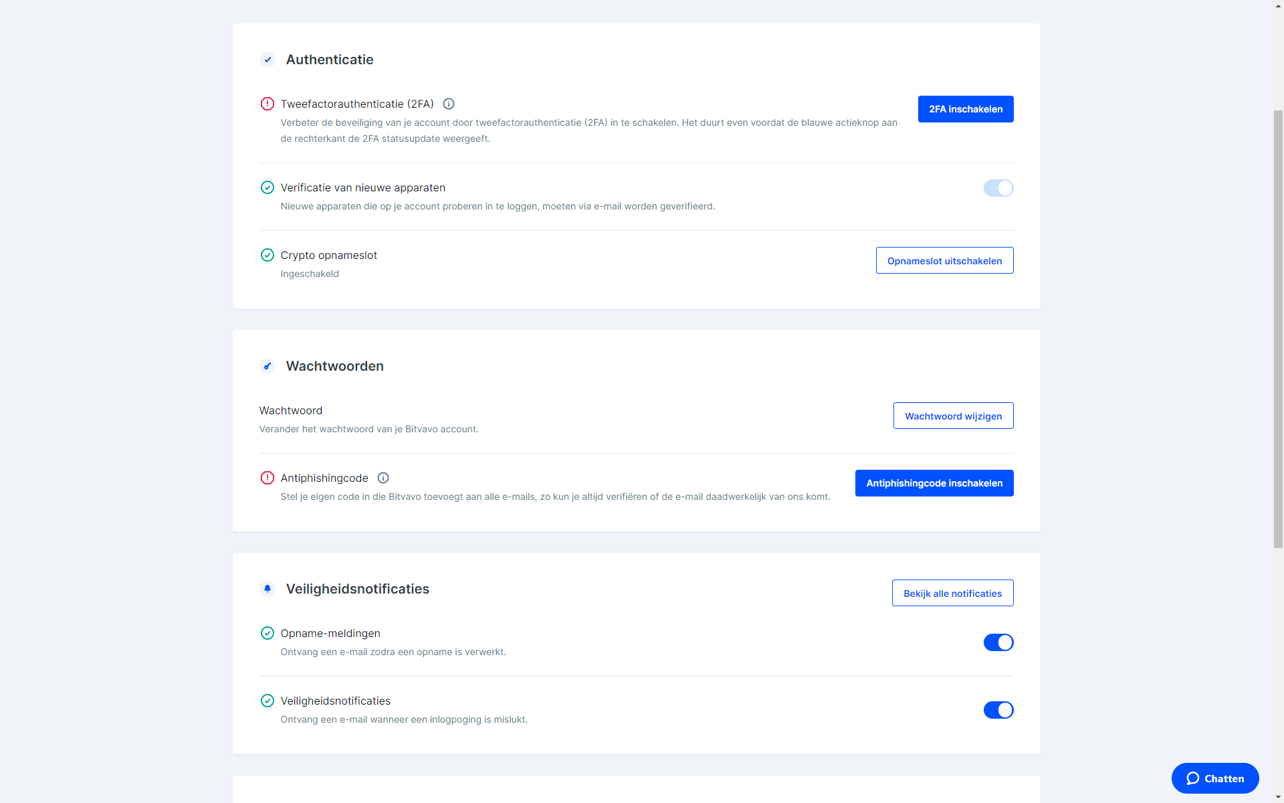
Task: Click the bell icon beside Veiligheidsnotificaties heading
Action: click(x=267, y=589)
